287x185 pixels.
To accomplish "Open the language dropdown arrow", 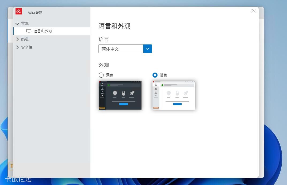I will 147,49.
